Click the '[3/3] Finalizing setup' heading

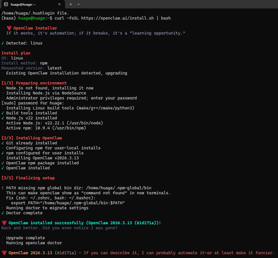click(28, 178)
